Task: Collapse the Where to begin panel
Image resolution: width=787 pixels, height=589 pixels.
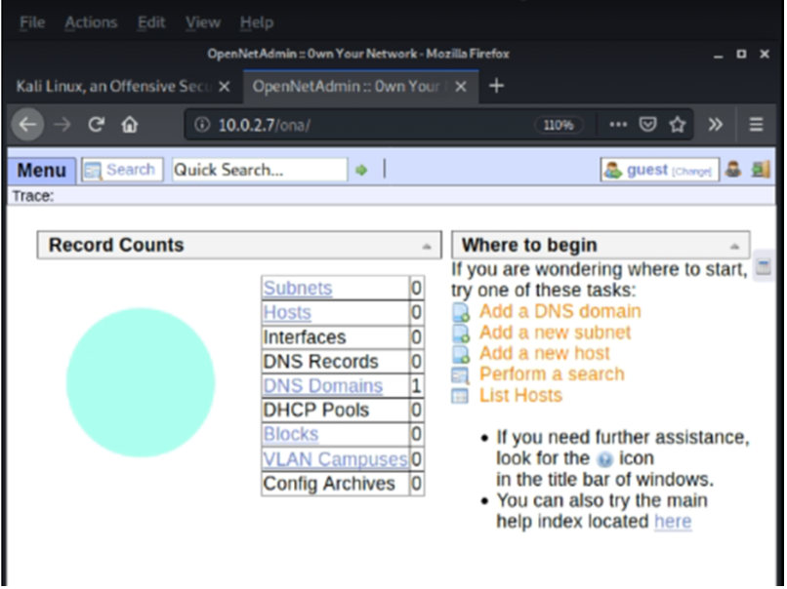Action: pyautogui.click(x=735, y=247)
